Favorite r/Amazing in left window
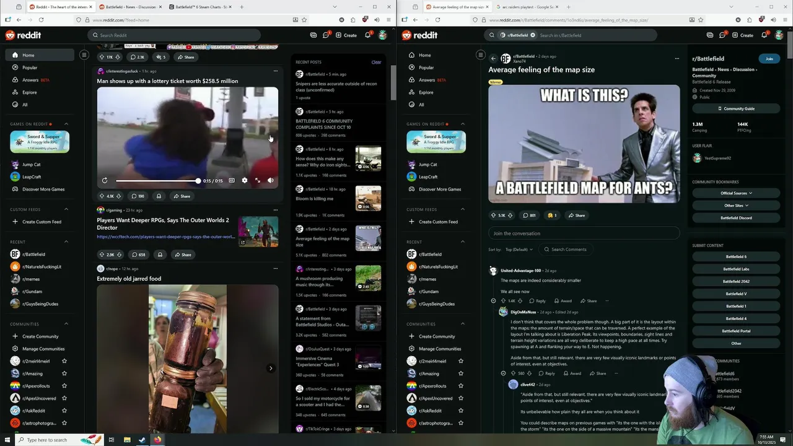This screenshot has height=446, width=793. (x=64, y=374)
